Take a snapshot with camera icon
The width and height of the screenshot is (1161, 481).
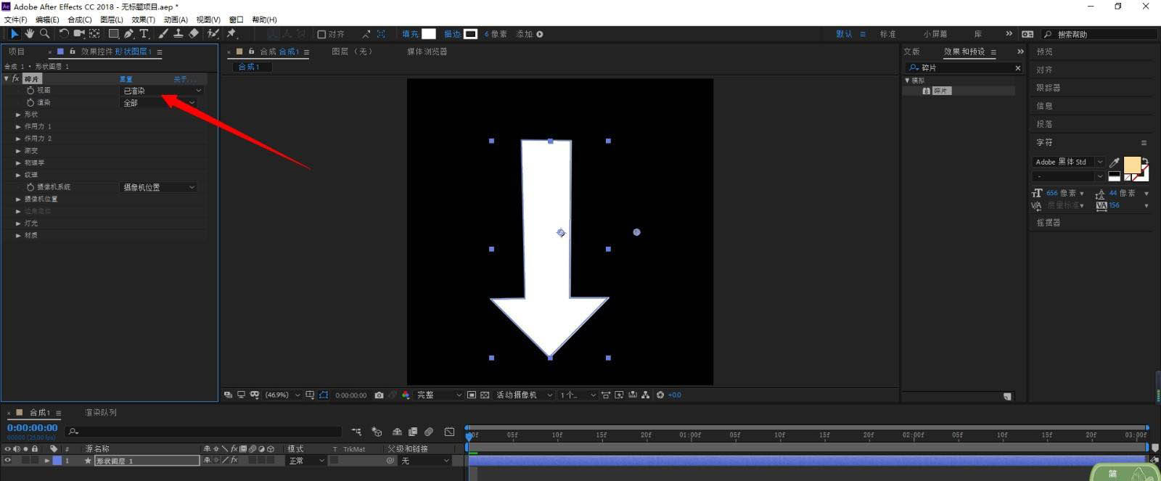pos(379,395)
